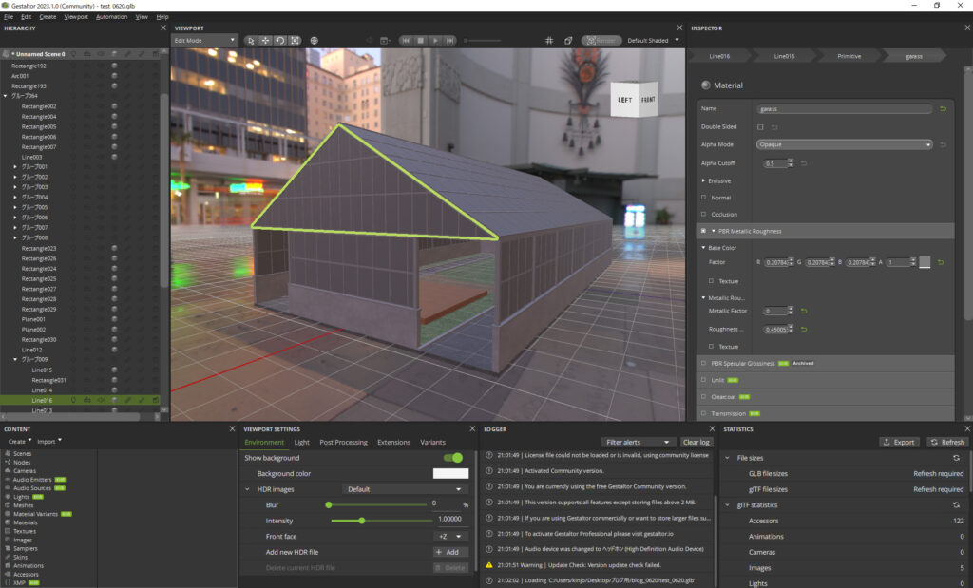This screenshot has width=973, height=588.
Task: Enable the Double Sided checkbox
Action: click(x=760, y=126)
